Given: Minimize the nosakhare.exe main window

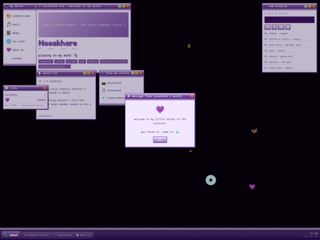Looking at the screenshot, I should [120, 7].
